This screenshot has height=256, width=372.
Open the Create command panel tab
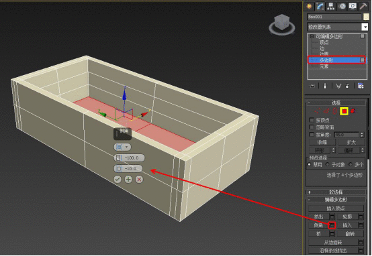(309, 7)
